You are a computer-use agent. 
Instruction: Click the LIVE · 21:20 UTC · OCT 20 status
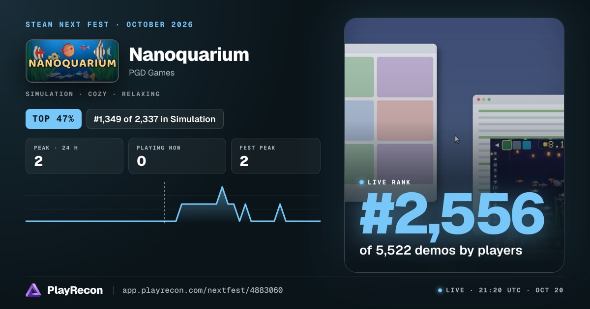pyautogui.click(x=501, y=290)
